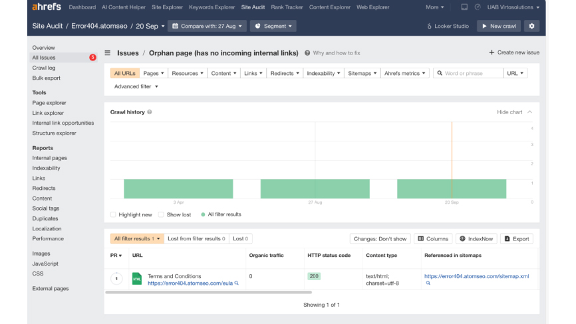
Task: Click the Crawl history info icon
Action: point(150,112)
